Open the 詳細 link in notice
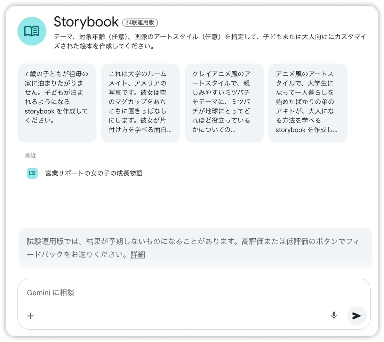Viewport: 384px width, 342px height. (138, 255)
